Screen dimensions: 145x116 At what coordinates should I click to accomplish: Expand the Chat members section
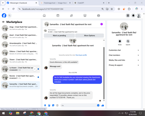point(124,55)
